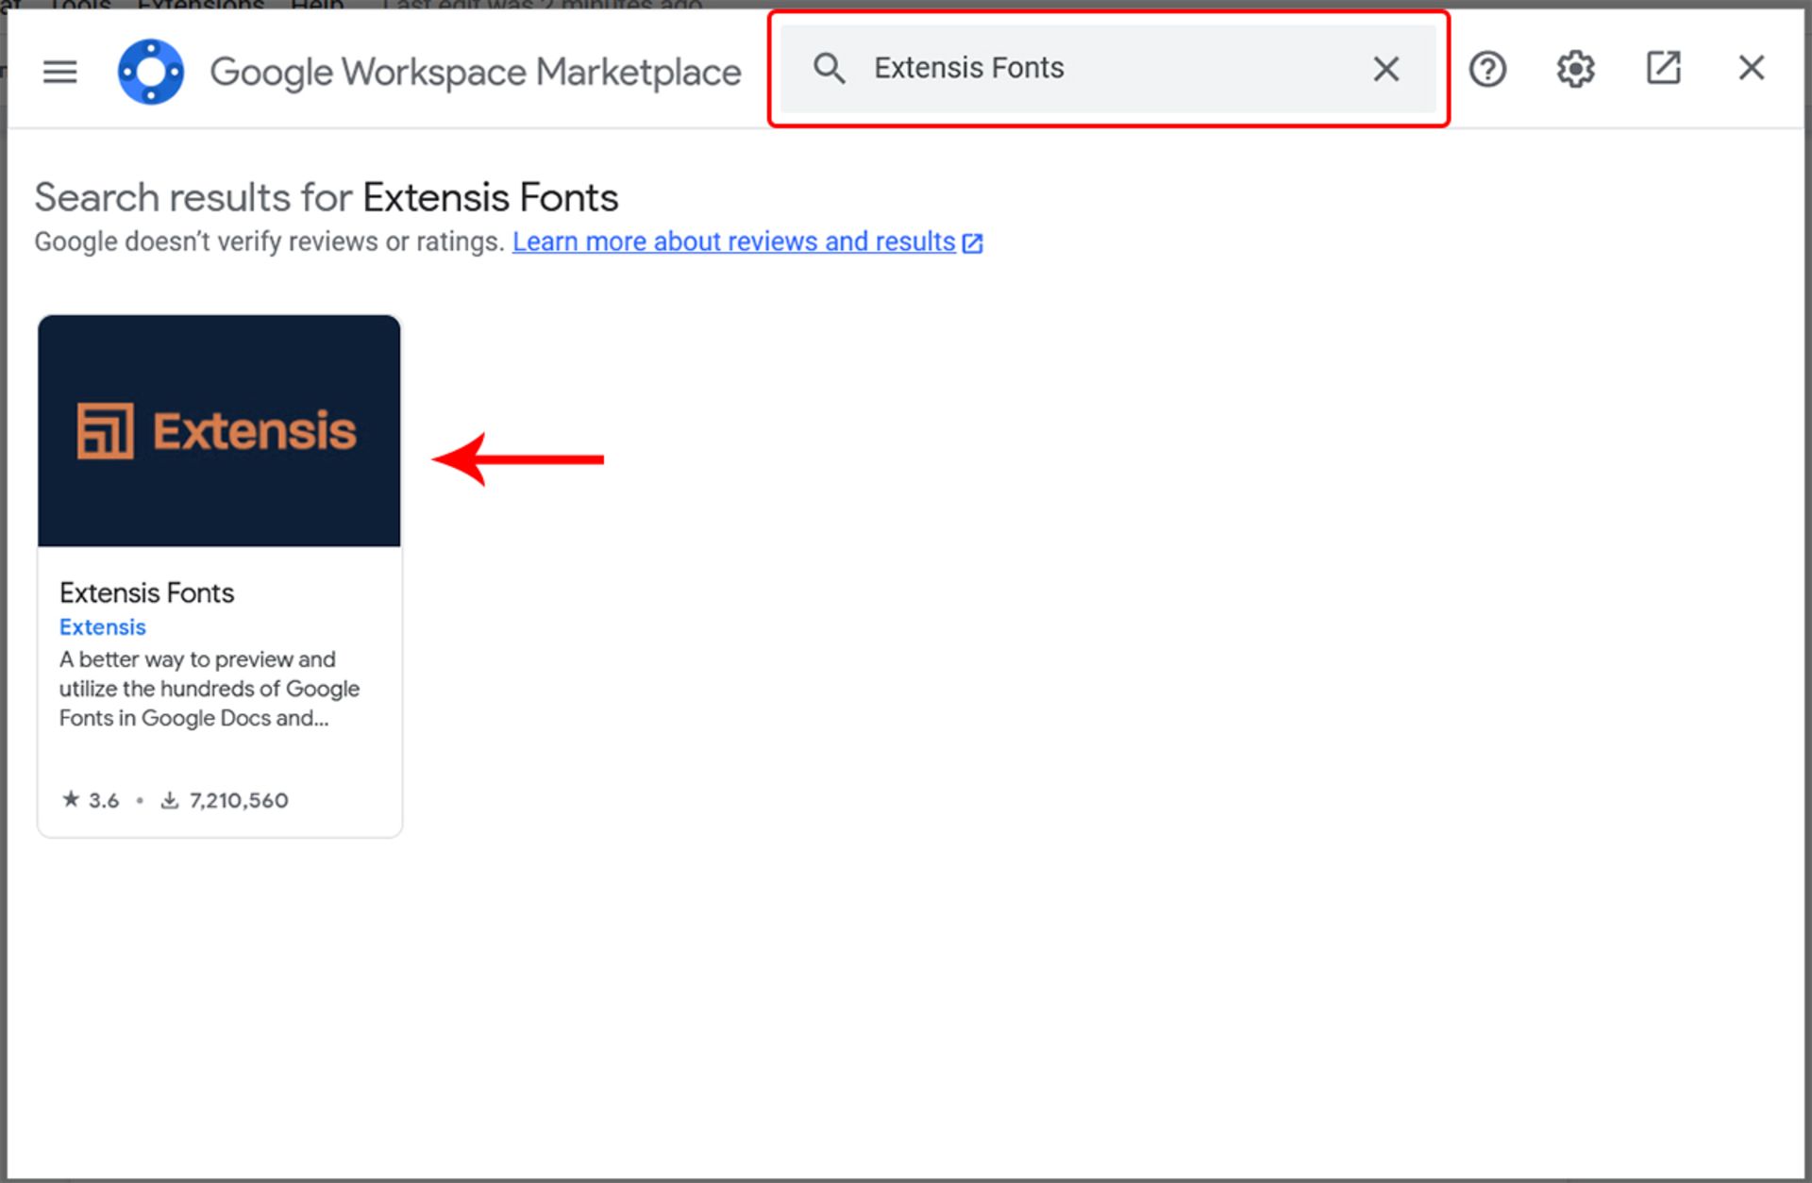Clear the search field text
The height and width of the screenshot is (1183, 1812).
[1385, 68]
